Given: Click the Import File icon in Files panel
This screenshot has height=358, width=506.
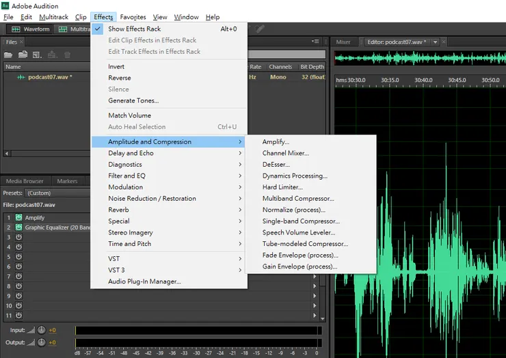Looking at the screenshot, I should [23, 55].
